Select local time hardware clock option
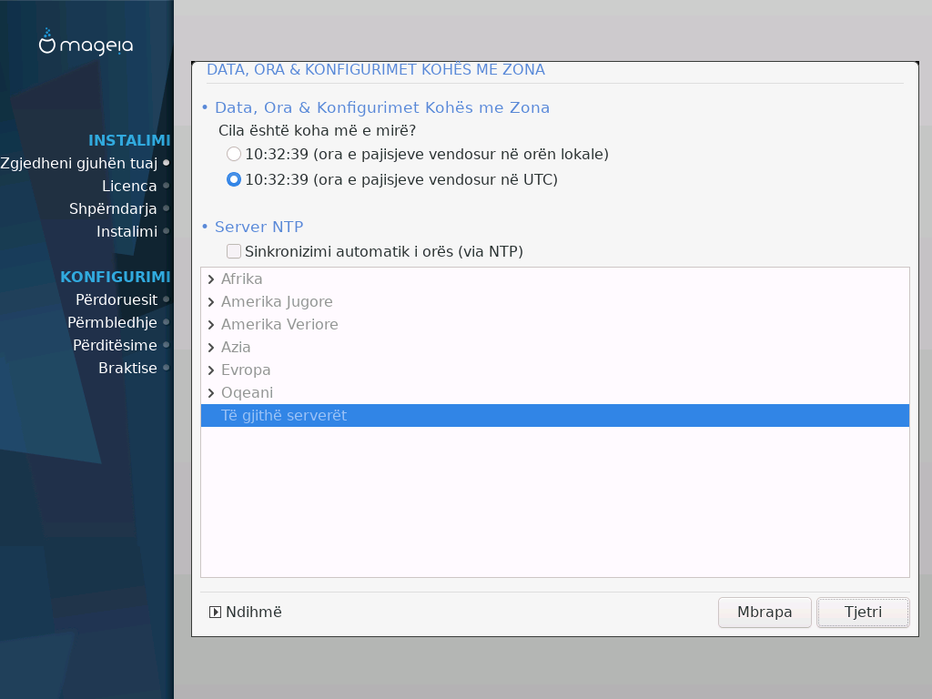The image size is (932, 699). tap(234, 155)
